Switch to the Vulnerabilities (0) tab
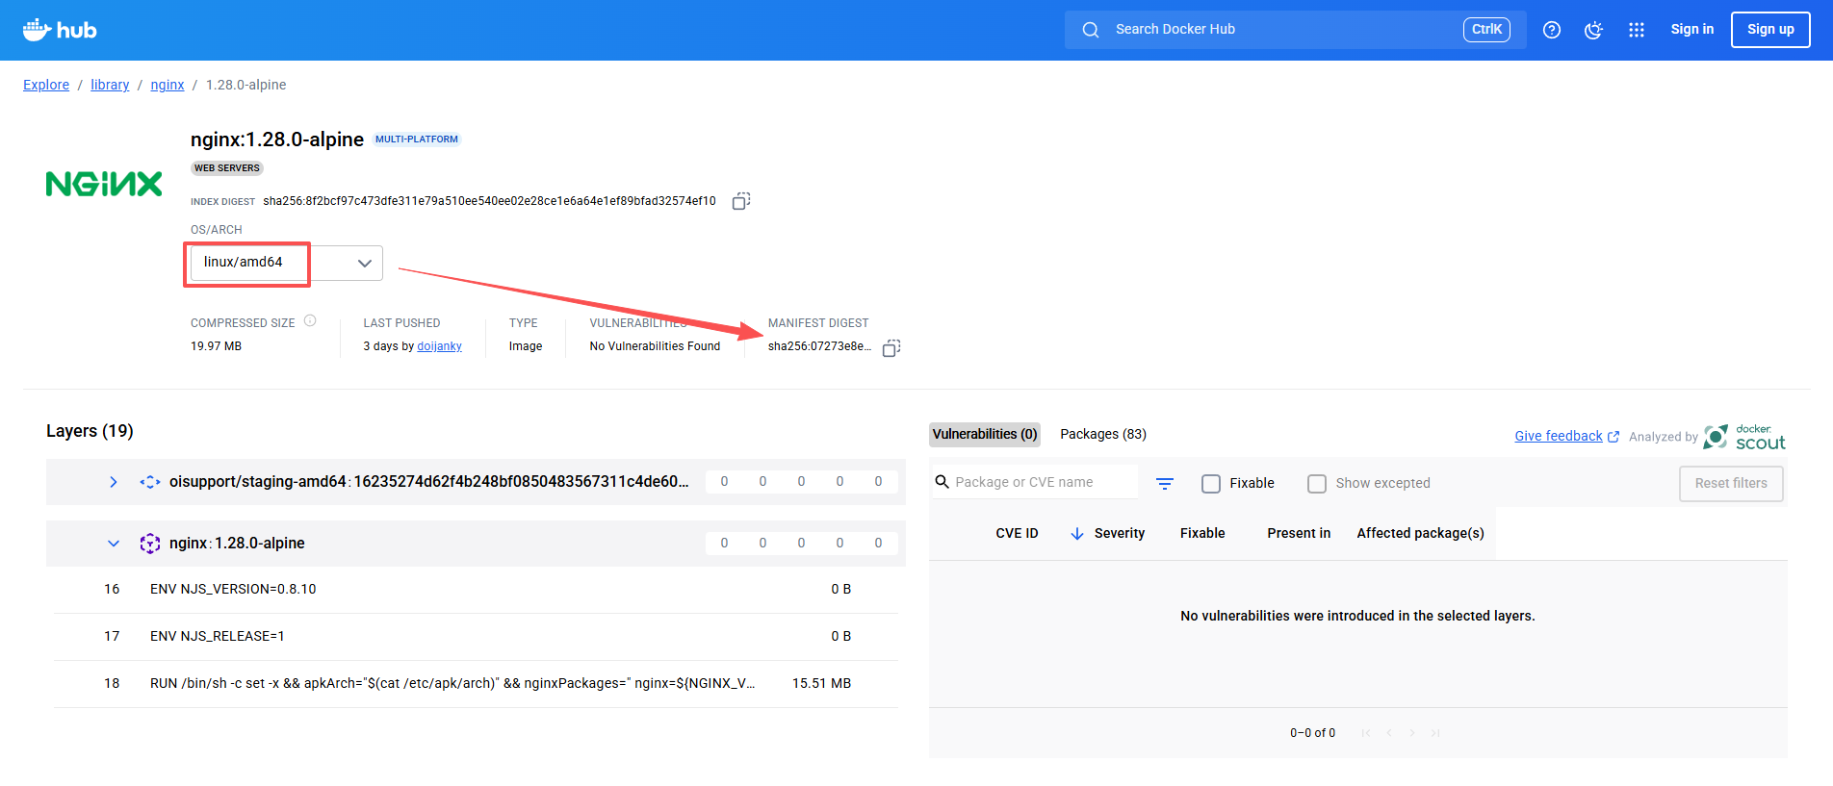 (x=985, y=435)
